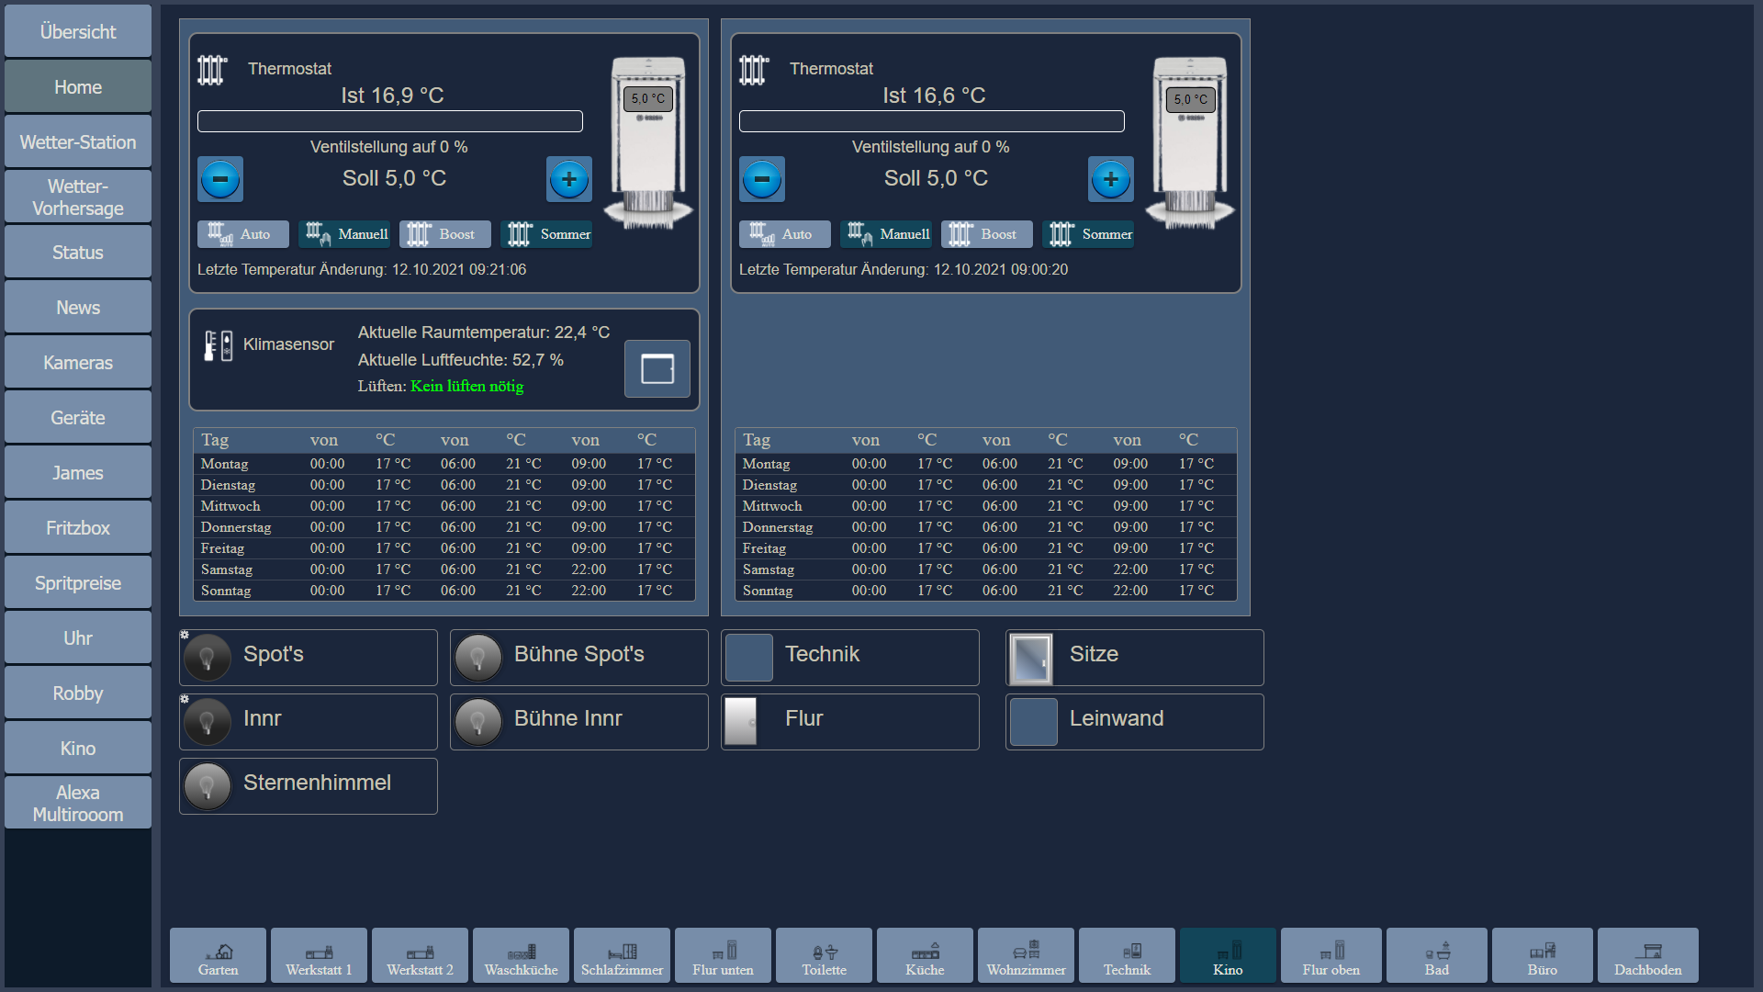
Task: Switch to Garten room tab
Action: coord(218,955)
